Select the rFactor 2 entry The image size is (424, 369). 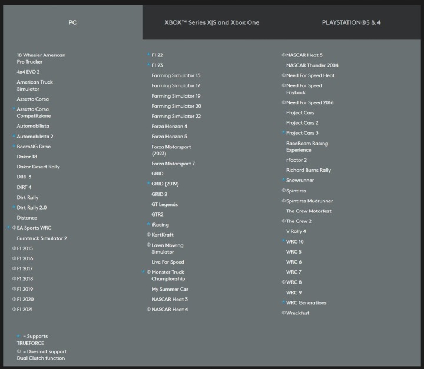point(296,160)
